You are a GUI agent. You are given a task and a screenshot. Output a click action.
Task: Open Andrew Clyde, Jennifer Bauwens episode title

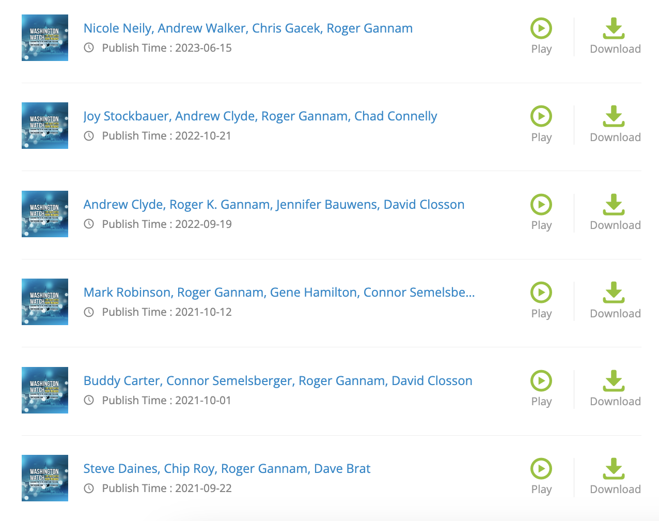(x=274, y=205)
